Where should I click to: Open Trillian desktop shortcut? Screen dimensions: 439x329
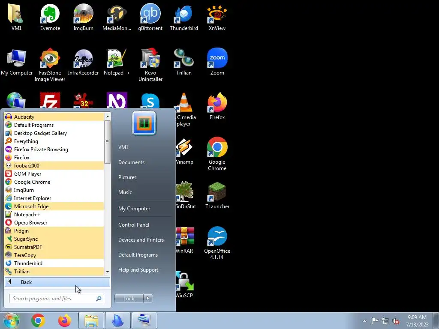click(183, 62)
